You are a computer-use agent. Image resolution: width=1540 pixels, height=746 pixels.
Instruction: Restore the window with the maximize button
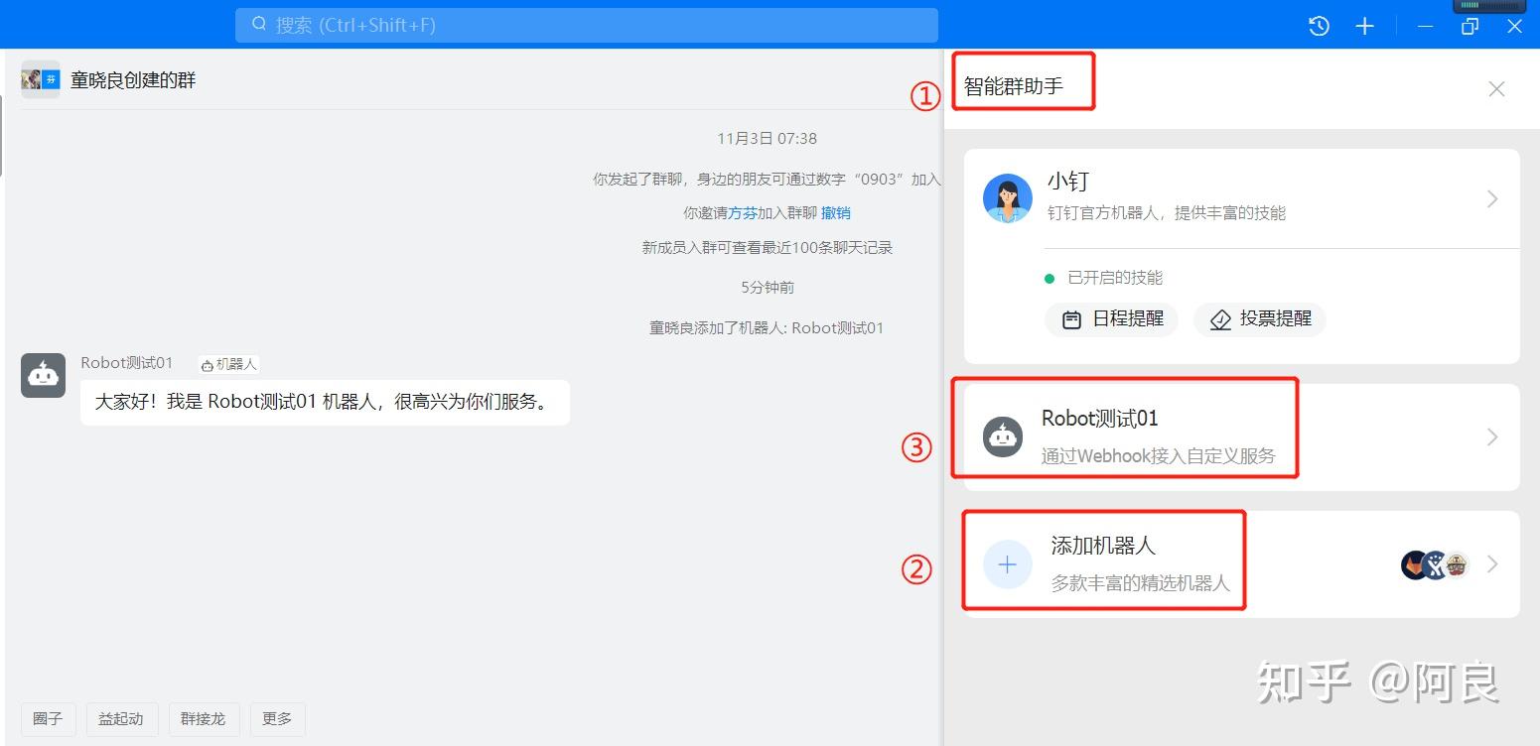(1470, 27)
